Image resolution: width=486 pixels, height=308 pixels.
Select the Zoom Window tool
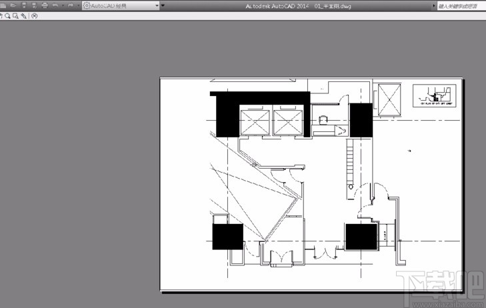coord(15,16)
